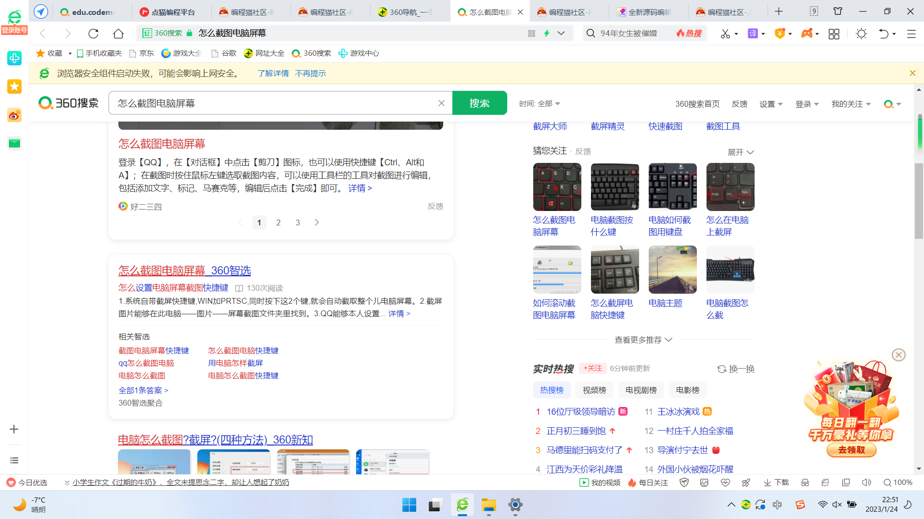The height and width of the screenshot is (519, 924).
Task: Go to browser home page icon
Action: [x=118, y=33]
